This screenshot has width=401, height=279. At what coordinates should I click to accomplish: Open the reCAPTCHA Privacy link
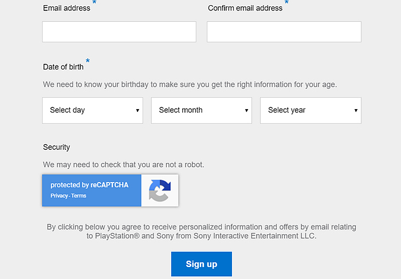point(59,196)
